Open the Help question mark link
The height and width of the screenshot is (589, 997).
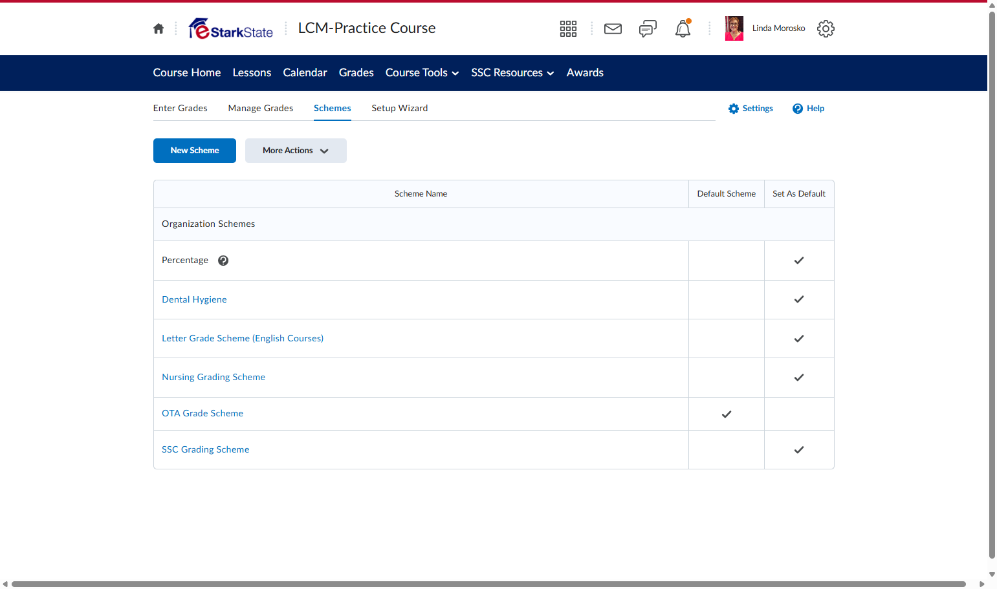[809, 109]
